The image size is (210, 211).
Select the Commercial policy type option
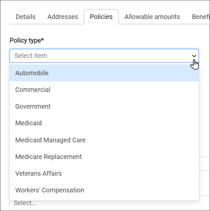point(33,90)
